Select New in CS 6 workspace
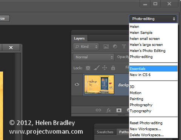Viewport: 181px width, 140px height. (x=153, y=75)
